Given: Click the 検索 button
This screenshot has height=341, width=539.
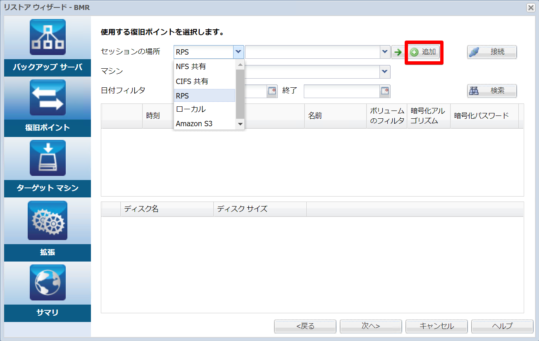Looking at the screenshot, I should [x=492, y=91].
